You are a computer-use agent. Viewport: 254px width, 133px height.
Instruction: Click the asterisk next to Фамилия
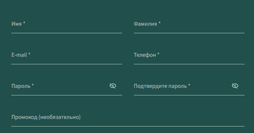click(159, 23)
